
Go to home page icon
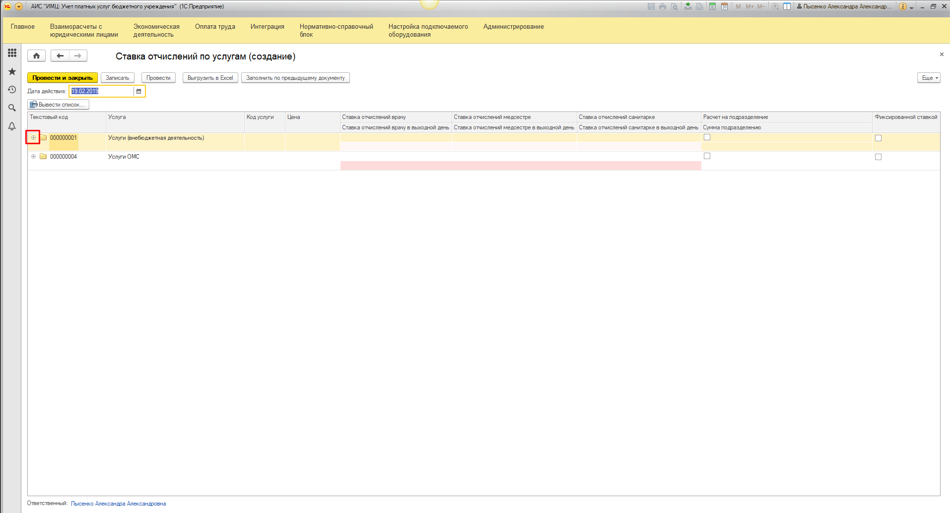(36, 56)
